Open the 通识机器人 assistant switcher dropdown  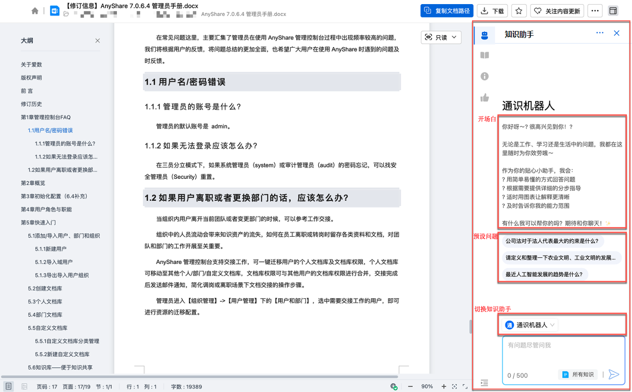pyautogui.click(x=531, y=325)
